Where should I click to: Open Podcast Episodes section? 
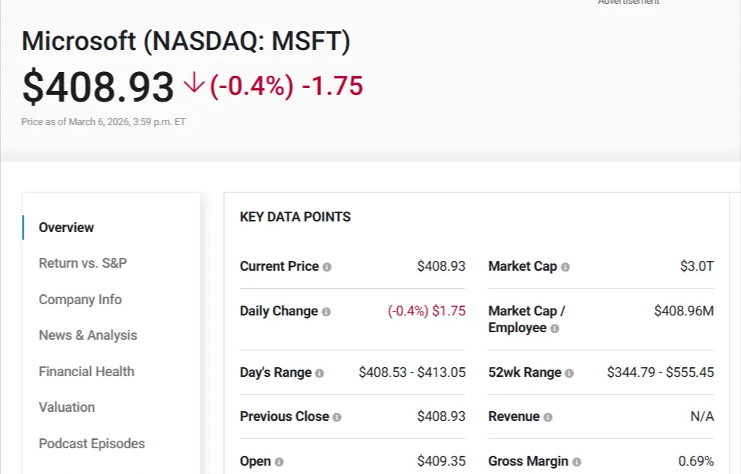click(92, 444)
